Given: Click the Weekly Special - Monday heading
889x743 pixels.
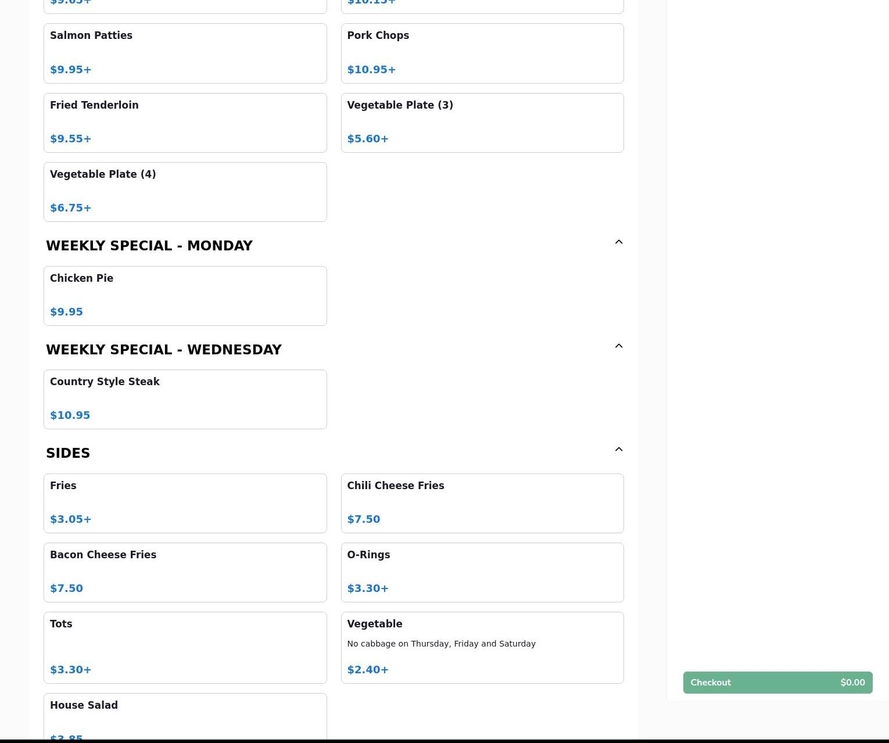Looking at the screenshot, I should tap(149, 246).
